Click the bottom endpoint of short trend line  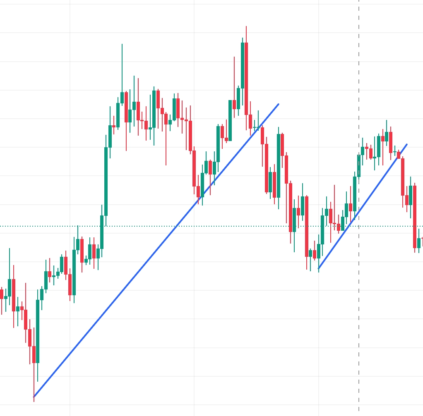[x=318, y=269]
